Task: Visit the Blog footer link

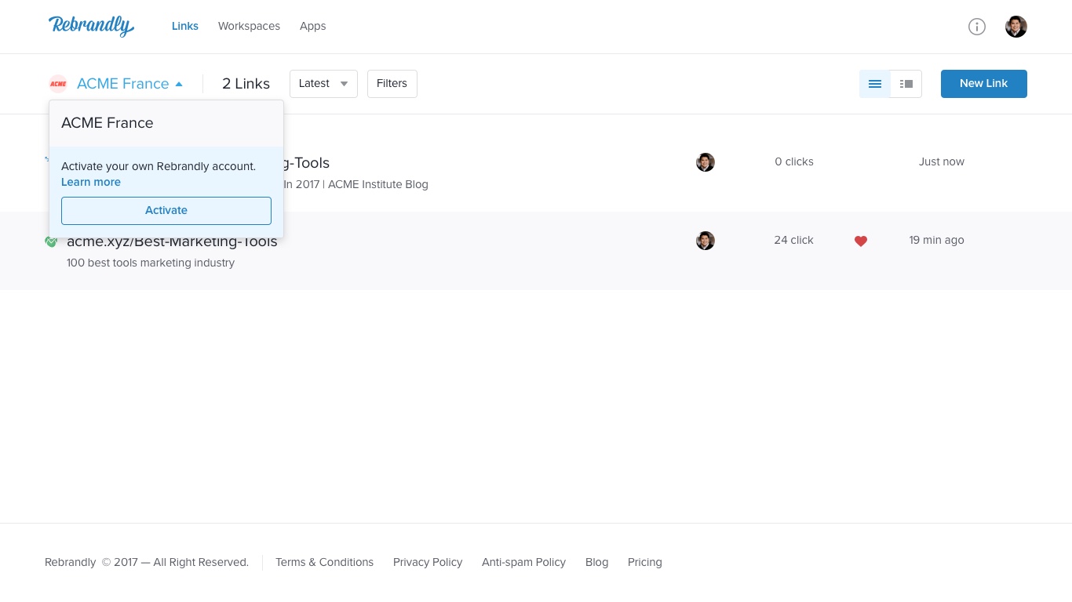Action: tap(596, 562)
